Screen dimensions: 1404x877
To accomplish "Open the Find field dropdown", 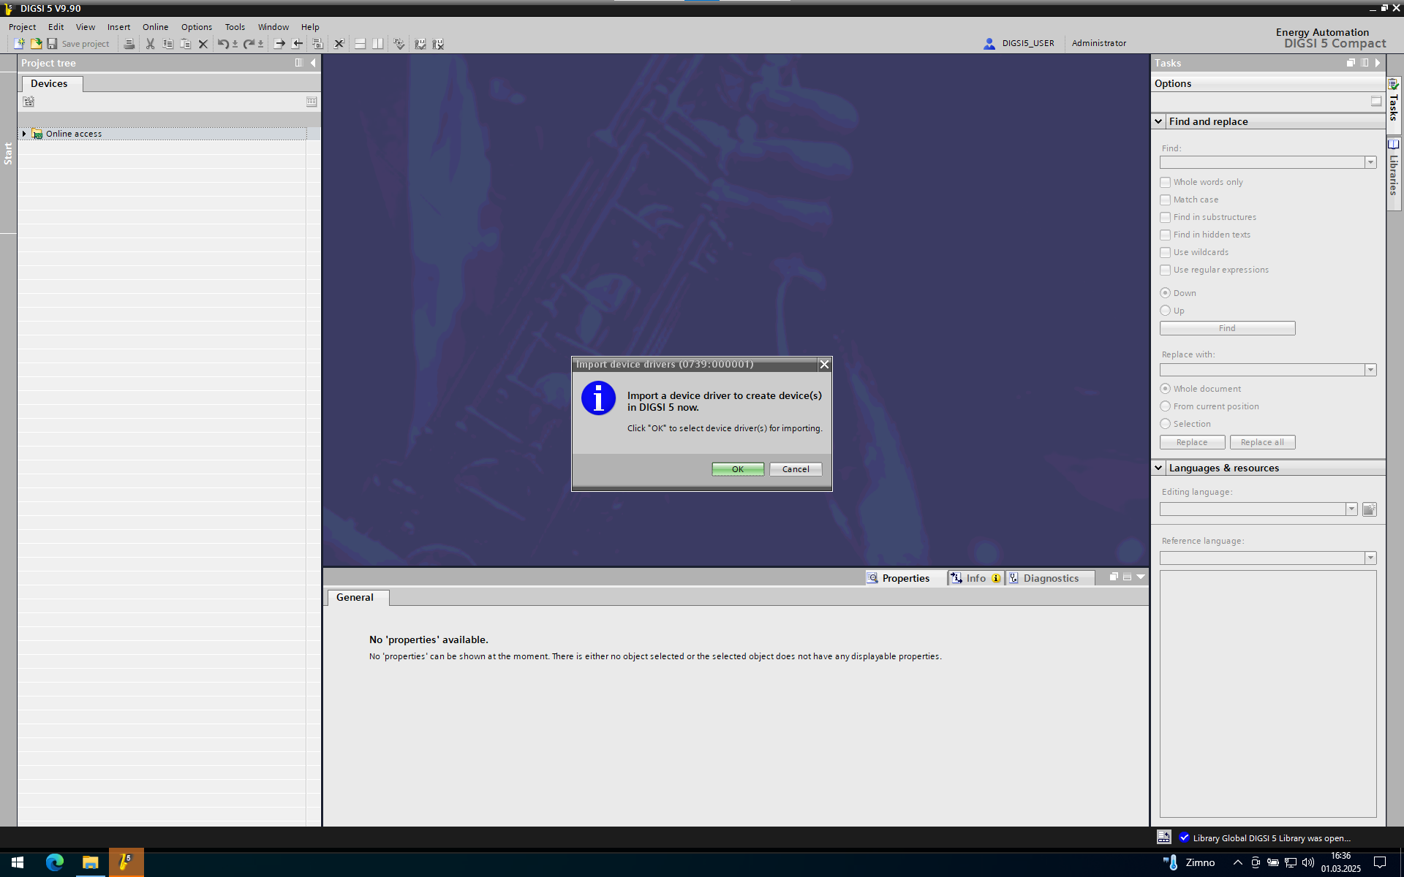I will tap(1370, 162).
